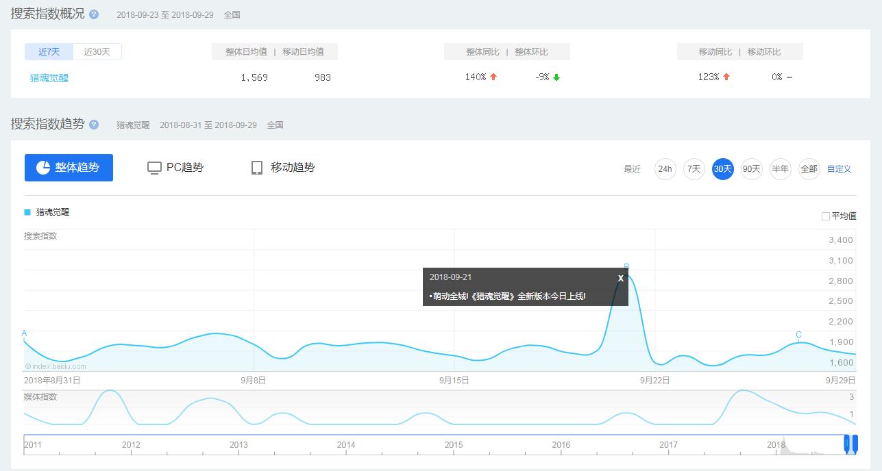The height and width of the screenshot is (471, 882).
Task: Click the 9月8日 axis label
Action: pyautogui.click(x=253, y=381)
